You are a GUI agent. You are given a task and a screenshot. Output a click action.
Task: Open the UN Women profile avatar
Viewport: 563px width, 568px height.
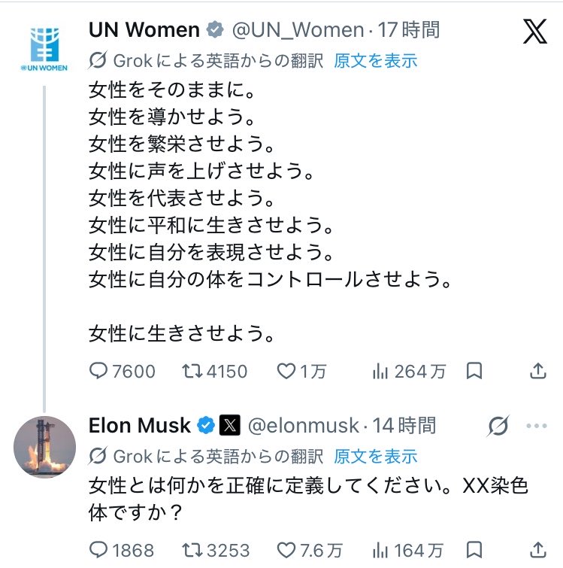tap(44, 49)
